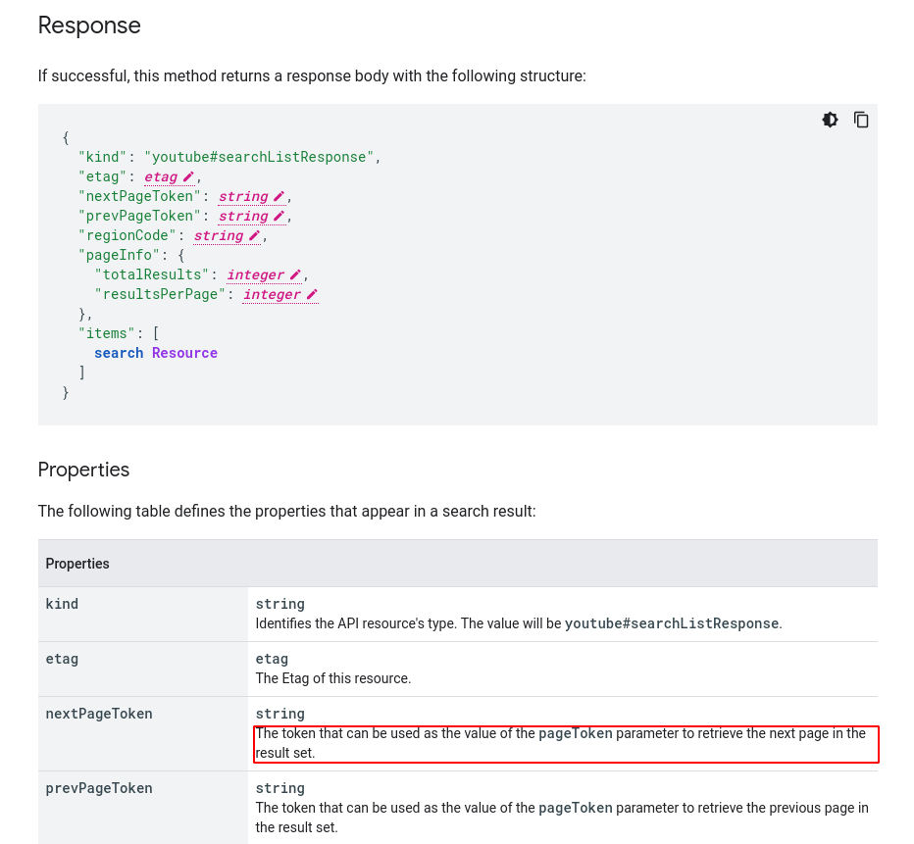
Task: Select prevPageToken property name in table
Action: [x=99, y=788]
